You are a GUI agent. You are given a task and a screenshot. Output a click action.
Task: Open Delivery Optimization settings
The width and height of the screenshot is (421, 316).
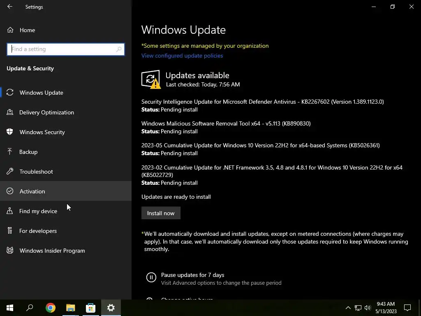66,112
